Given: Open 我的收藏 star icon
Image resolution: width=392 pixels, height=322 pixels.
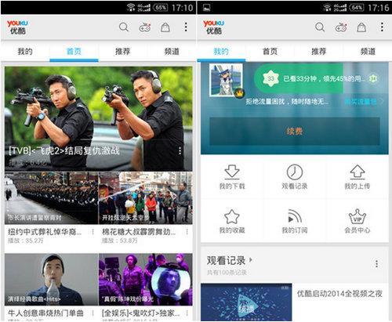Looking at the screenshot, I should [x=232, y=216].
